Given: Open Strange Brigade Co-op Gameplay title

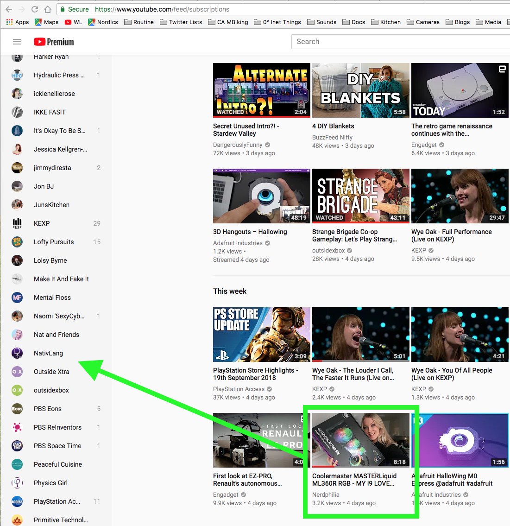Looking at the screenshot, I should click(x=354, y=235).
